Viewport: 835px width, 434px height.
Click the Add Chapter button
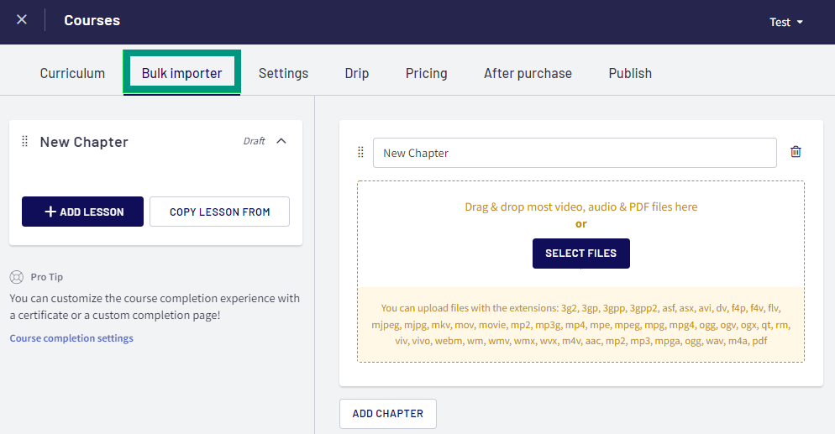click(x=388, y=414)
